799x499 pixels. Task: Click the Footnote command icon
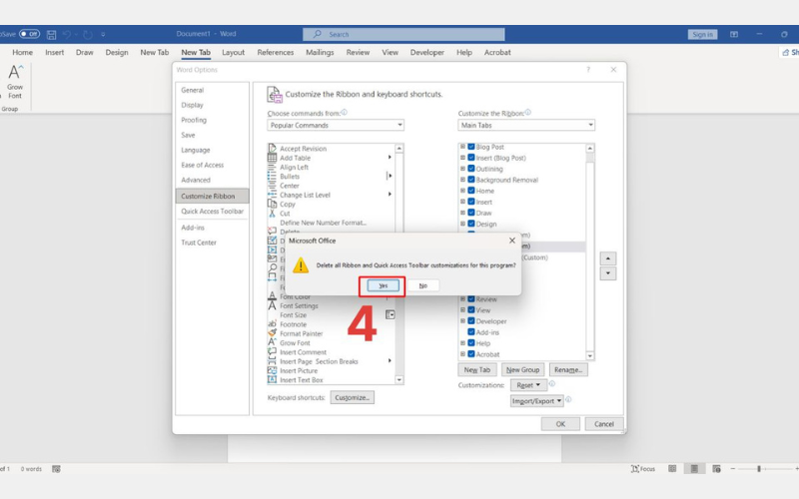pos(272,324)
